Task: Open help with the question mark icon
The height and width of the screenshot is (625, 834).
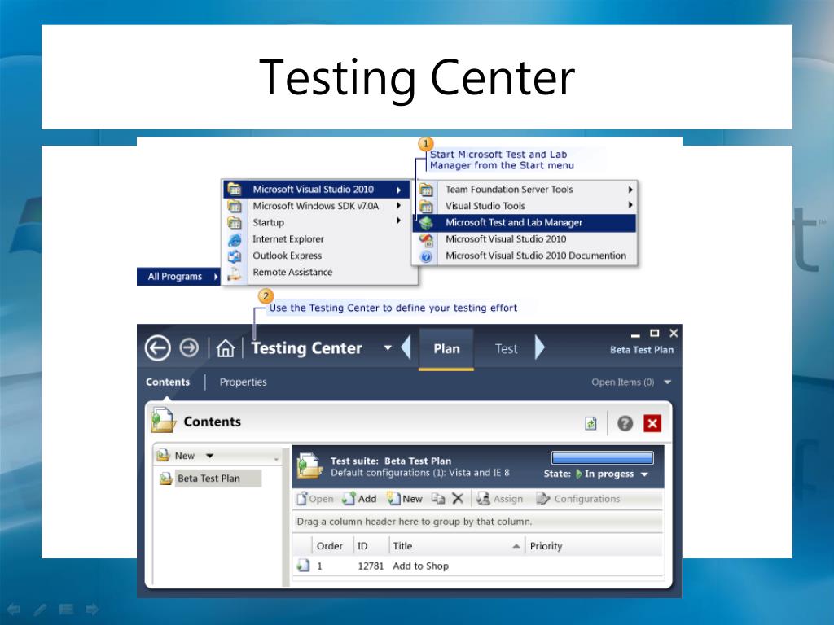Action: tap(625, 423)
